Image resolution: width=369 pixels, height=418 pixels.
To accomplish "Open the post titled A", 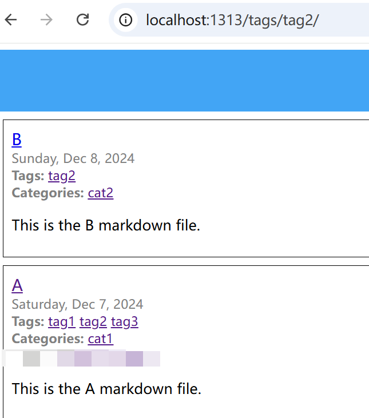I will pos(17,285).
